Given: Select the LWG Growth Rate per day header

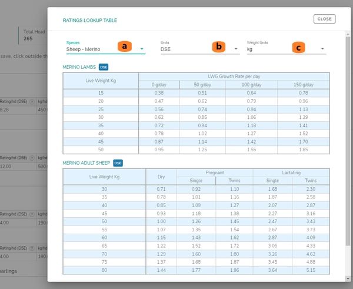Looking at the screenshot, I should [234, 77].
